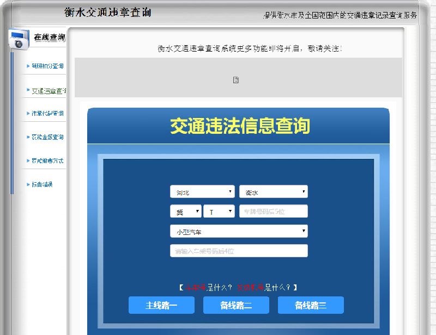Open the 冀 plate prefix dropdown
This screenshot has height=335, width=436.
(185, 211)
